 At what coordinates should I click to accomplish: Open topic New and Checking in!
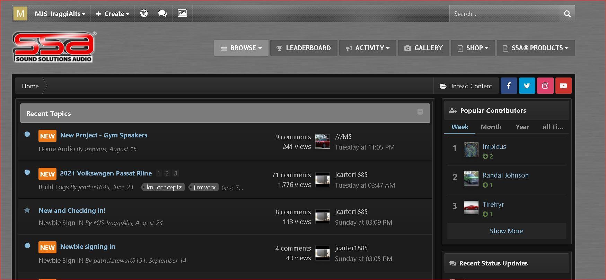coord(72,210)
